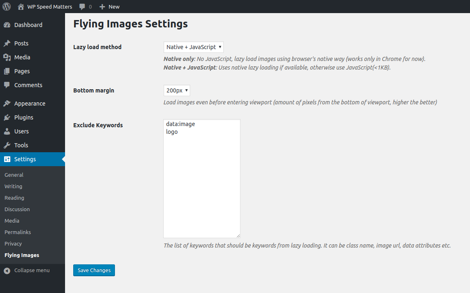Click the Posts pushpin icon
The width and height of the screenshot is (470, 293).
(x=7, y=43)
